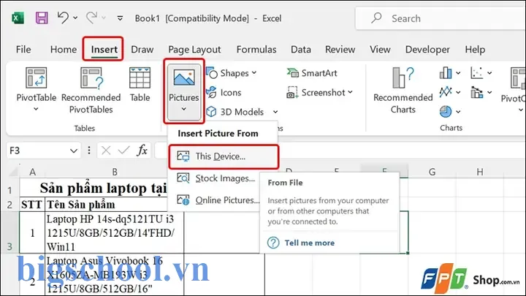
Task: Click the Excel app logo icon
Action: point(18,18)
